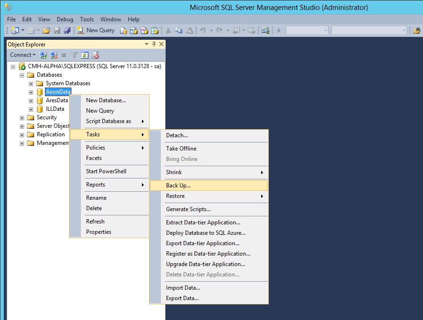Refresh the Object Explorer tree

pyautogui.click(x=84, y=55)
